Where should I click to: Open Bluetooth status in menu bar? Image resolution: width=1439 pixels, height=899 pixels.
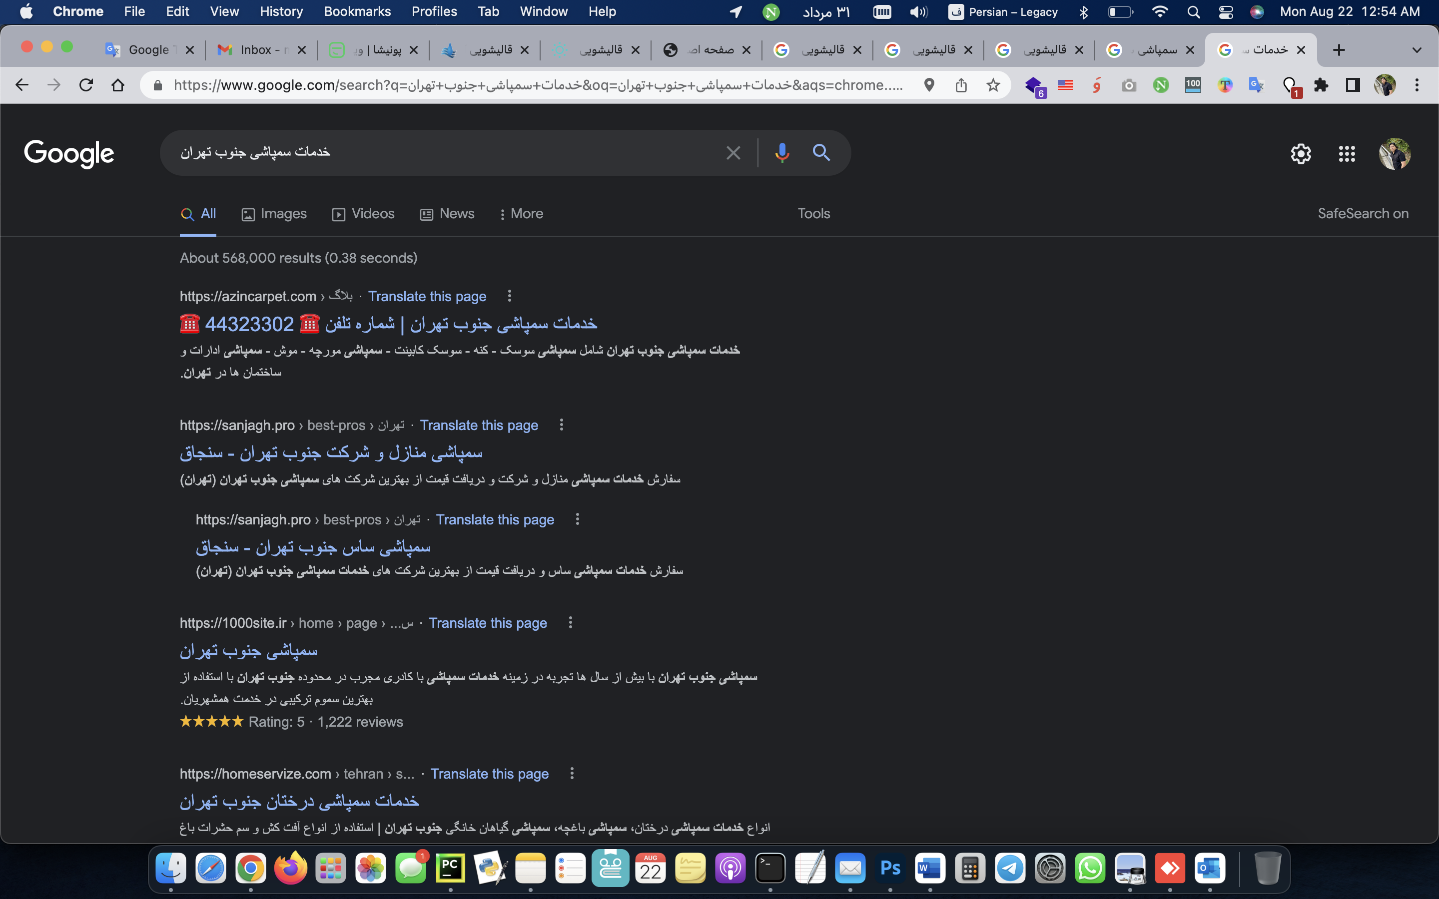(x=1083, y=12)
